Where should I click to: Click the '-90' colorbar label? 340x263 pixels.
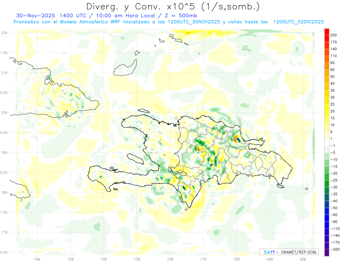coord(334,222)
